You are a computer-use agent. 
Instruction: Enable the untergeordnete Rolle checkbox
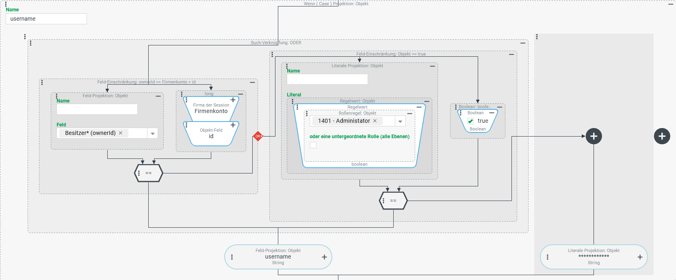(313, 145)
